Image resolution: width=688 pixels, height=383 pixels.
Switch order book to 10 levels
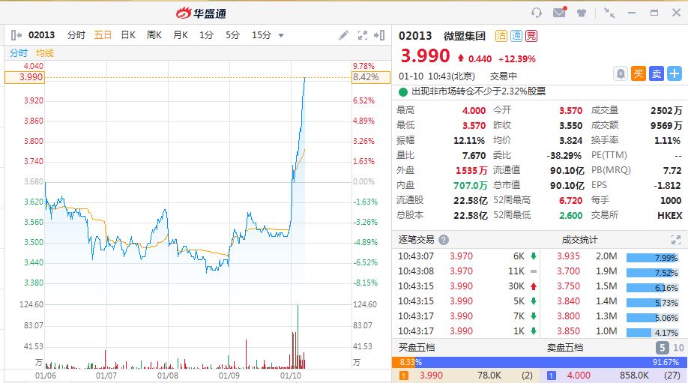coord(678,348)
